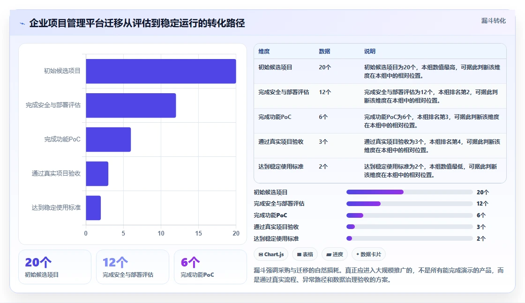Viewport: 525px width, 303px height.
Task: Click the 数据 table column header
Action: (324, 52)
